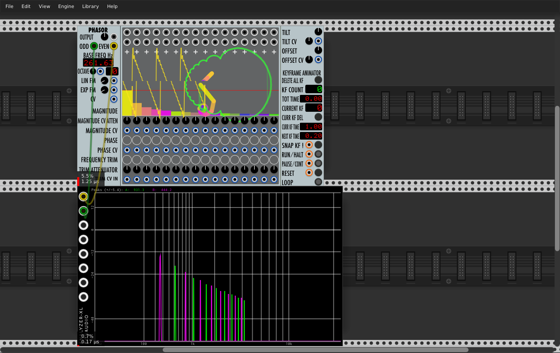Toggle the RUN/HALT button
The image size is (560, 353).
click(318, 154)
